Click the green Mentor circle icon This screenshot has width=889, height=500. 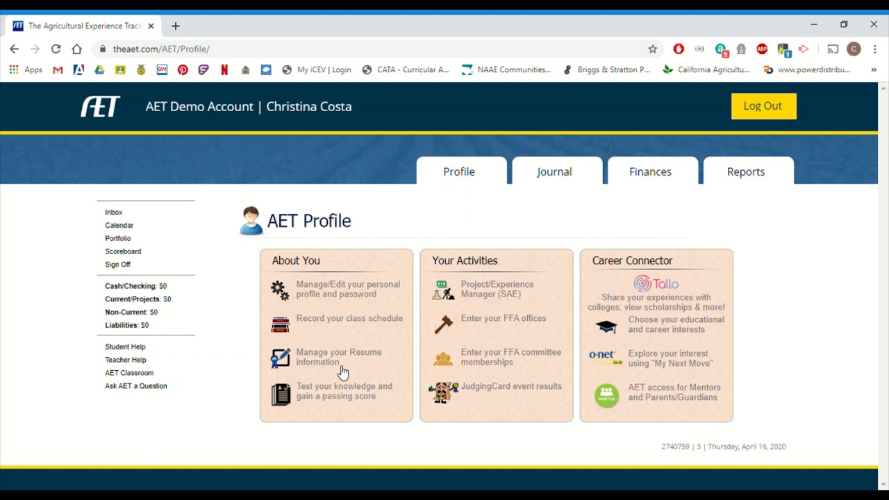pos(606,396)
